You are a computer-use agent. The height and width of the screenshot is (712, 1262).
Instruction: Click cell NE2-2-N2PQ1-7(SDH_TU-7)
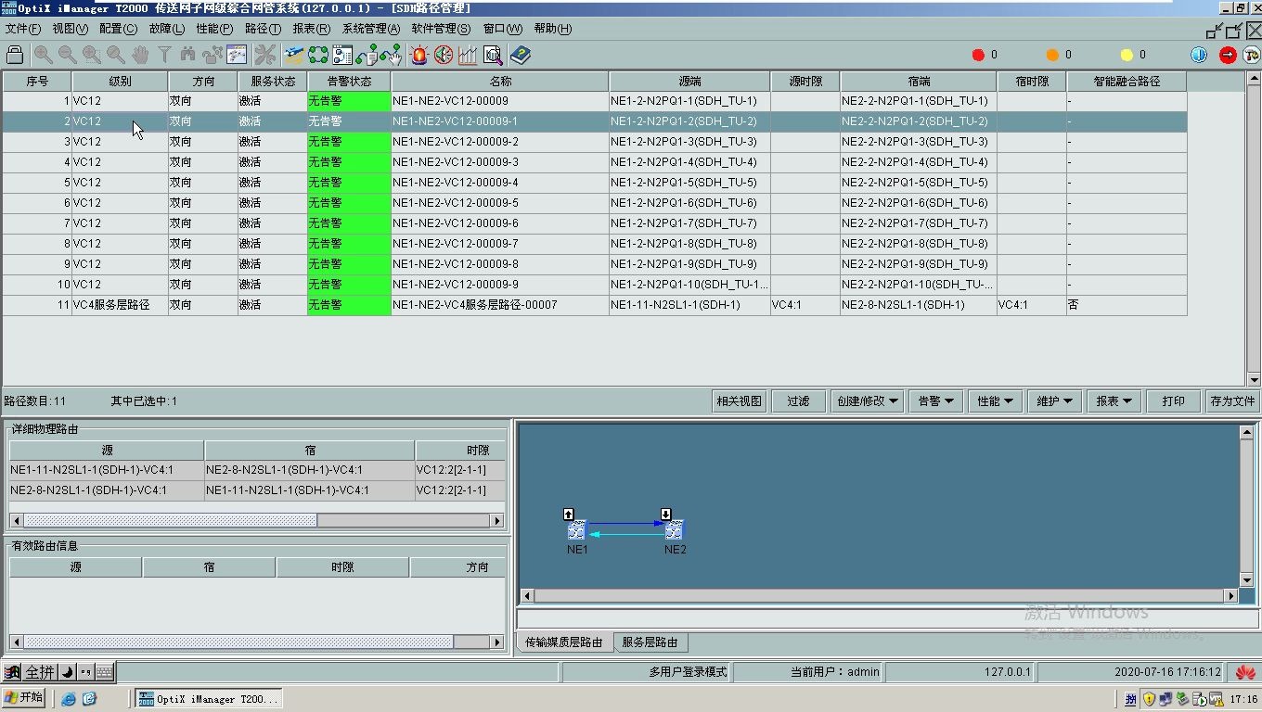(x=919, y=222)
